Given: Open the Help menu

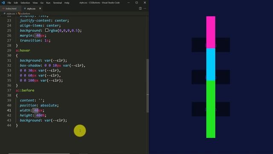Looking at the screenshot, I should coord(67,3).
